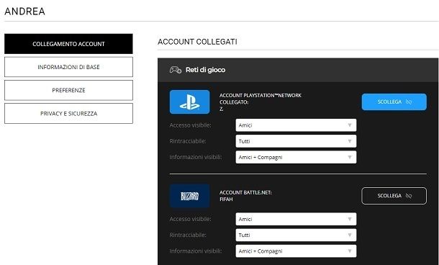
Task: Click the Blizzard Battle.net logo icon
Action: click(x=189, y=196)
